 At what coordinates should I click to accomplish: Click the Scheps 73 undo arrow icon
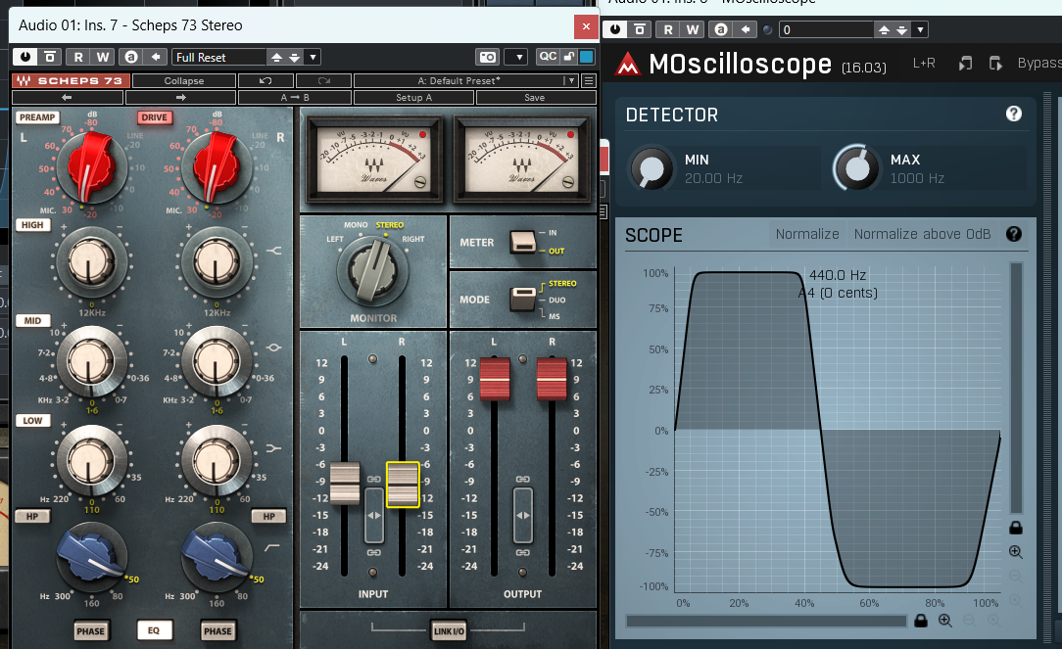click(x=265, y=80)
